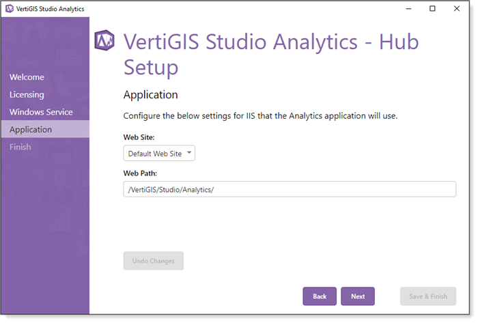Viewport: 478px width, 323px height.
Task: Click the "Application" section heading
Action: tap(151, 95)
